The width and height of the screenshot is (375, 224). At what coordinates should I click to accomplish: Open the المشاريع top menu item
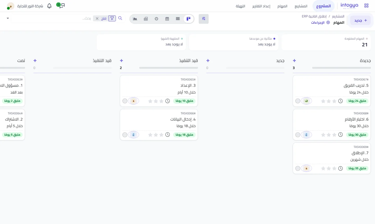(x=301, y=6)
